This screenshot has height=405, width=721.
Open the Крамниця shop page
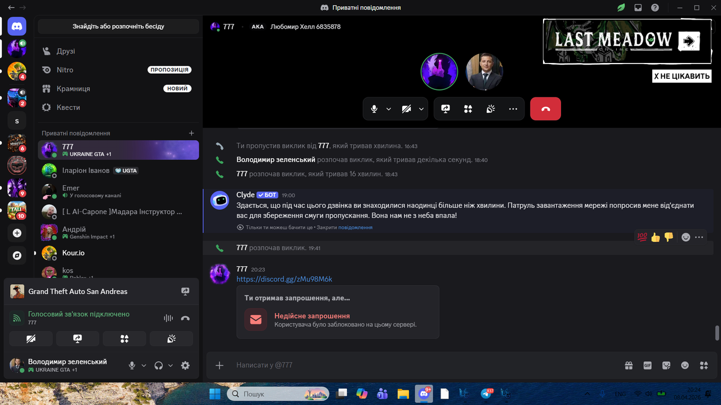click(118, 88)
